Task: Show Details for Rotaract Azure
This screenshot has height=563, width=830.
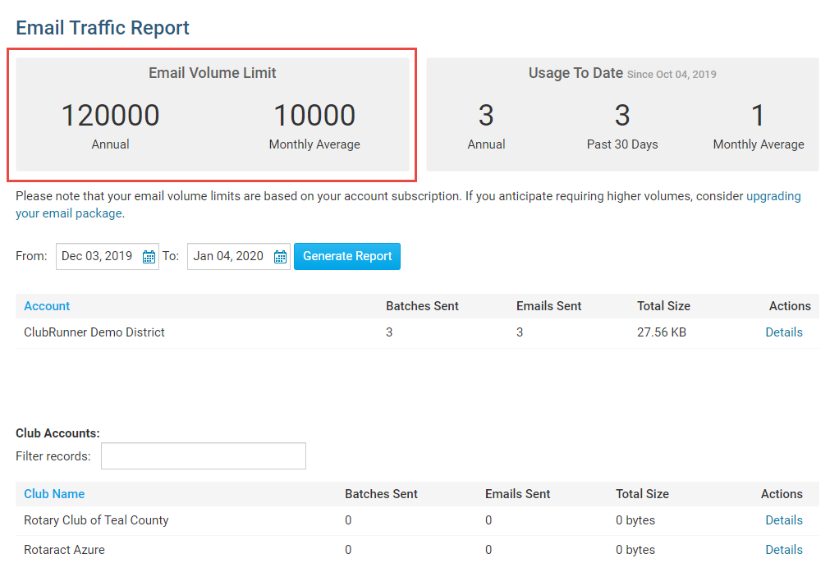Action: [783, 550]
